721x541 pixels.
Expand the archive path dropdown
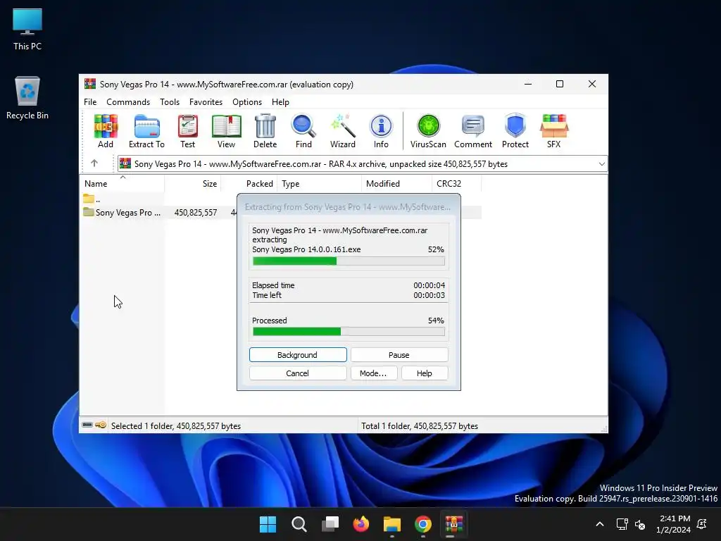point(601,163)
